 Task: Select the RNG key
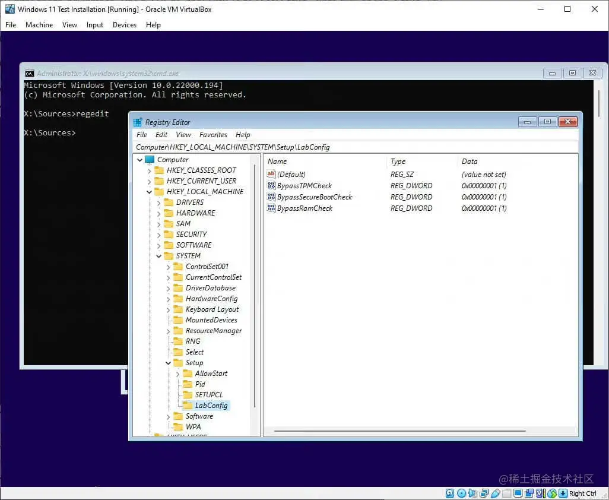click(193, 341)
